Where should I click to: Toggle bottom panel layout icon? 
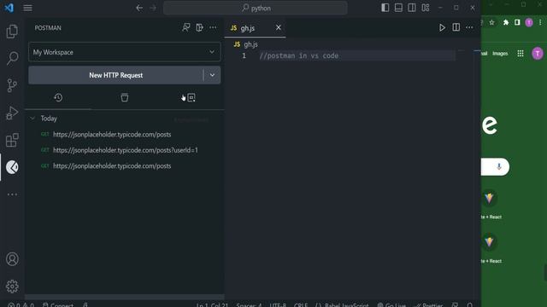[x=398, y=8]
